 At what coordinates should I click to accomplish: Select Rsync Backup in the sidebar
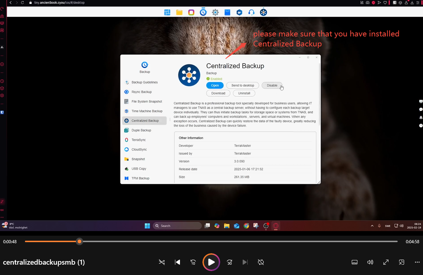coord(144,92)
